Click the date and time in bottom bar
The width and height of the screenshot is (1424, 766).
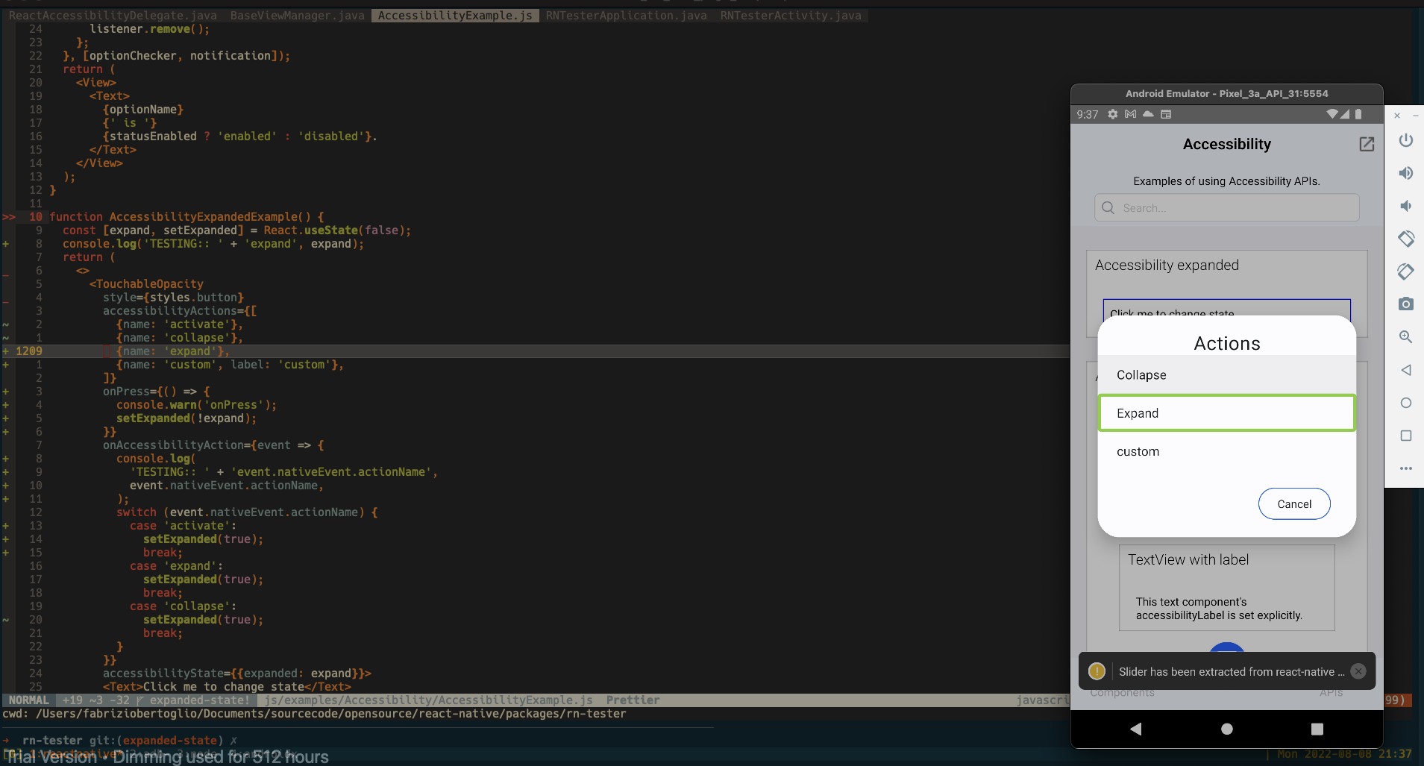click(1344, 754)
